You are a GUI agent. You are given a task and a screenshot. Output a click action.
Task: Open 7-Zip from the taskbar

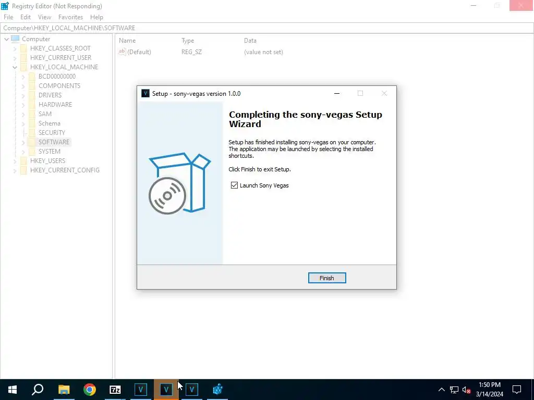pyautogui.click(x=115, y=390)
